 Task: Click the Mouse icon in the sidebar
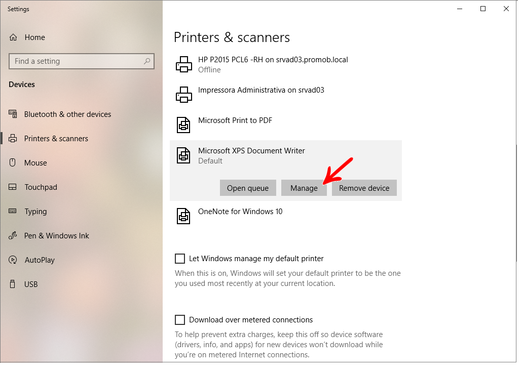click(x=13, y=162)
